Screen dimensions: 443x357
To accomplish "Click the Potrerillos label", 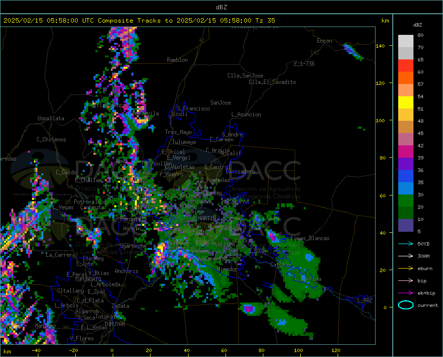I will pyautogui.click(x=90, y=202).
